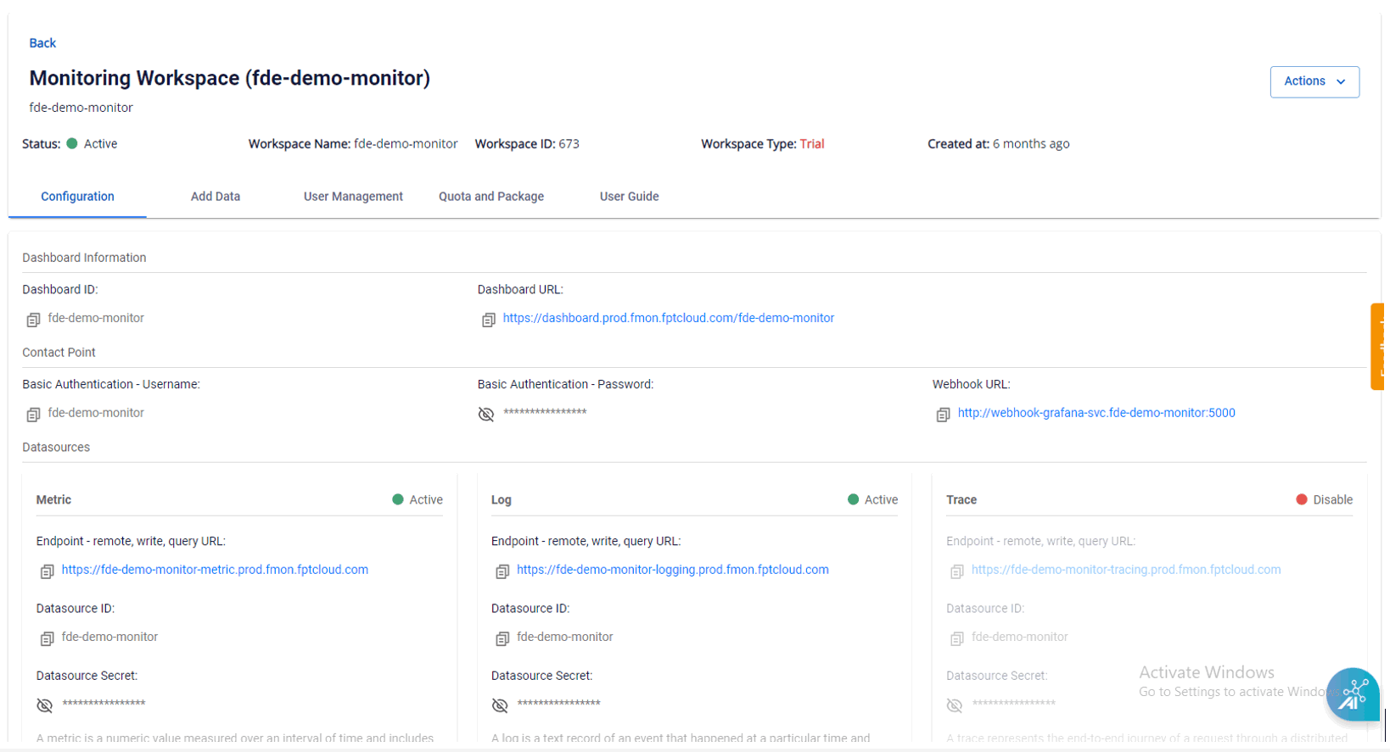This screenshot has height=752, width=1390.
Task: Copy the Metric Datasource ID
Action: point(48,638)
